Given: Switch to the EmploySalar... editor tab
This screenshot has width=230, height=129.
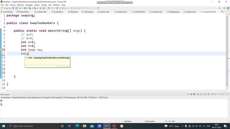Looking at the screenshot, I should [23, 12].
